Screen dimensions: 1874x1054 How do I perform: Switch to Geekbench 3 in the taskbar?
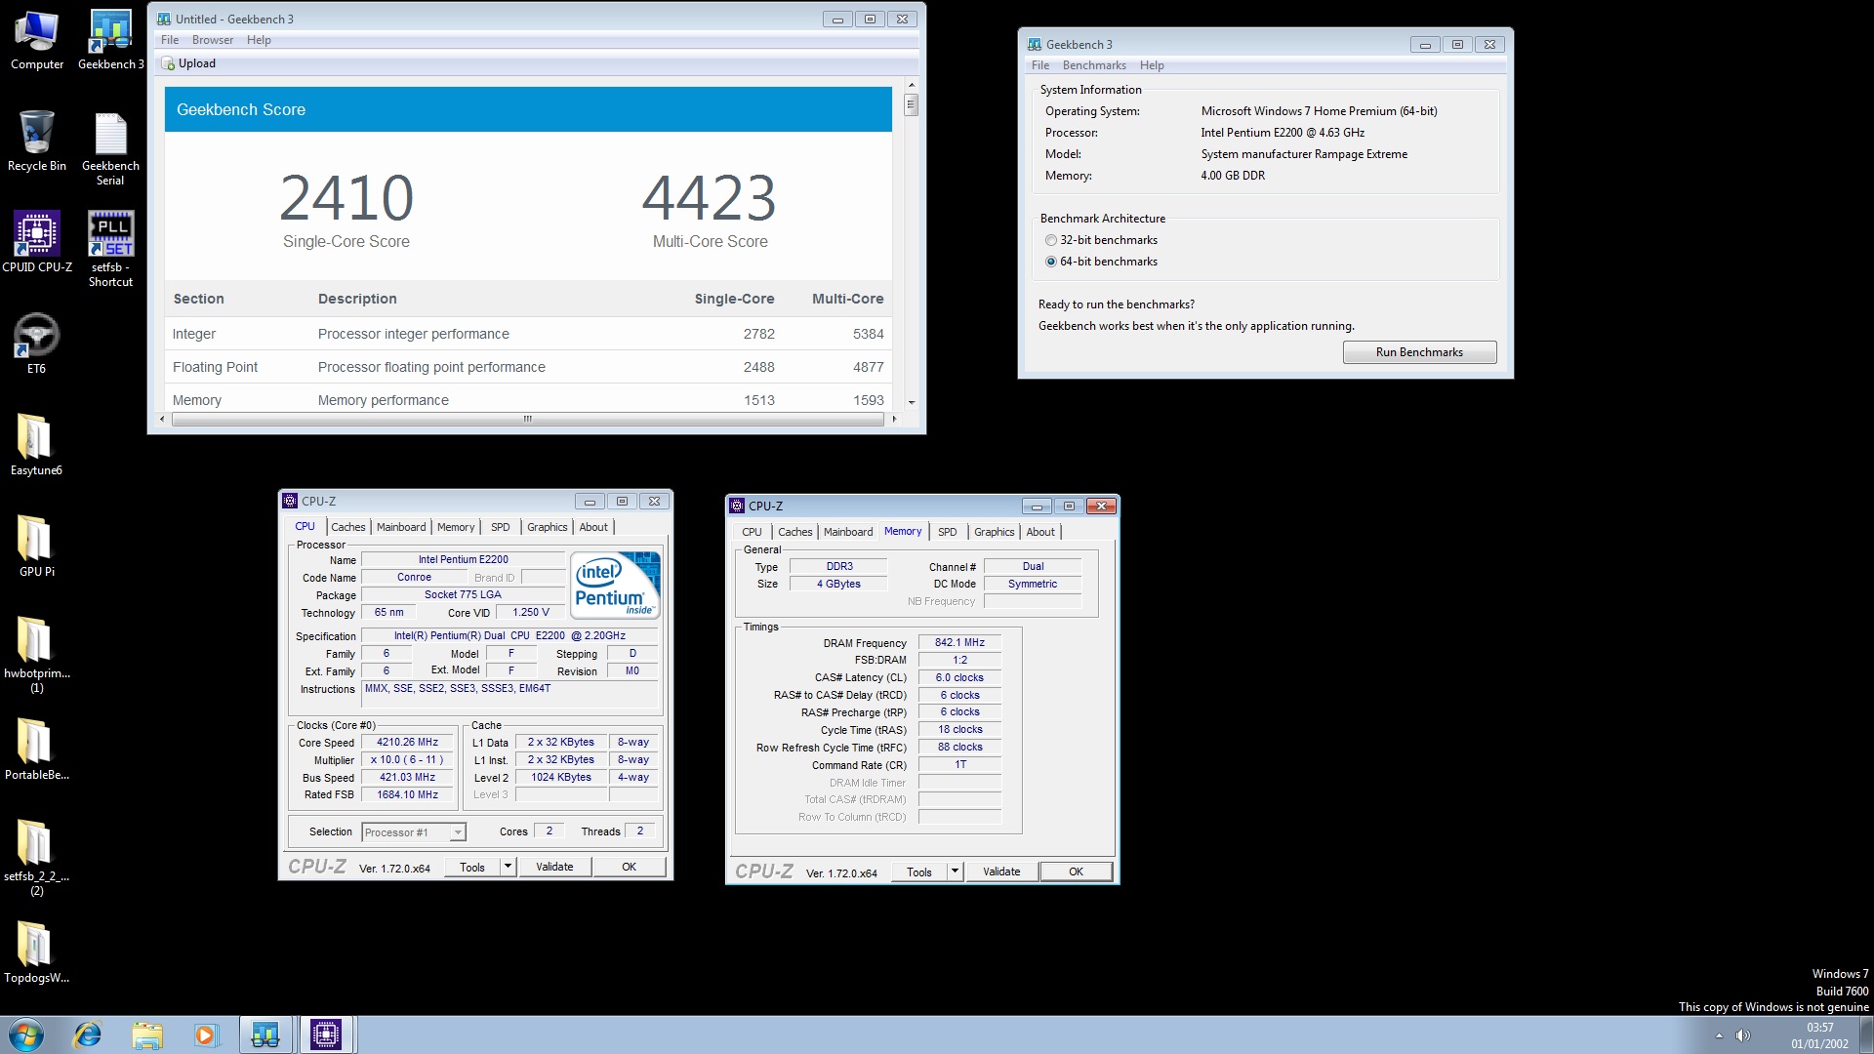coord(265,1034)
